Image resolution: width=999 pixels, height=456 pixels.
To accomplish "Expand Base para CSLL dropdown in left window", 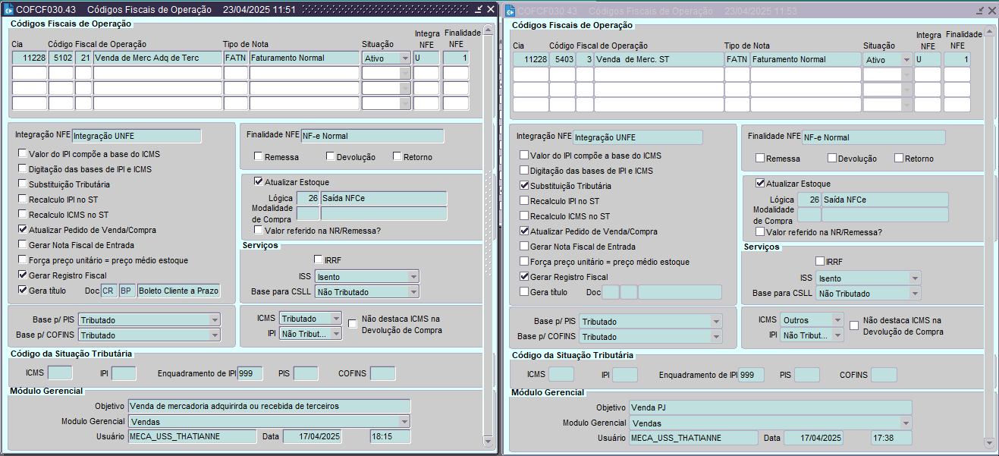I will point(413,292).
